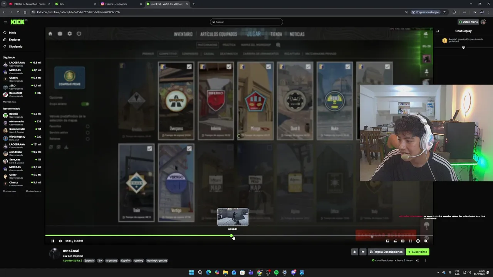Screen dimensions: 493x277
Task: Expand the gift leaderboard chevron in chat
Action: point(463,48)
